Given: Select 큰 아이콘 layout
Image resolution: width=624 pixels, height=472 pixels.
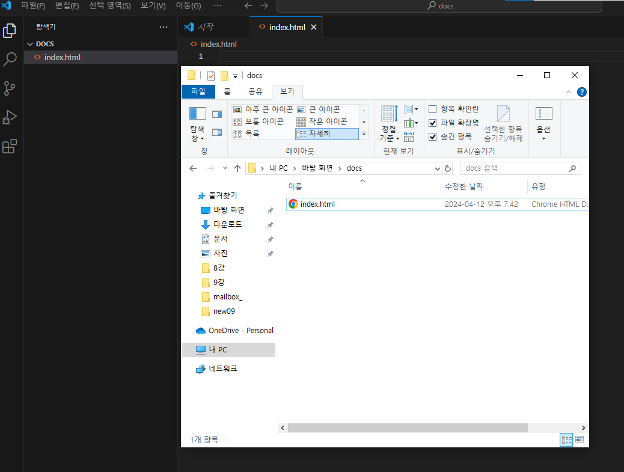Looking at the screenshot, I should (319, 109).
